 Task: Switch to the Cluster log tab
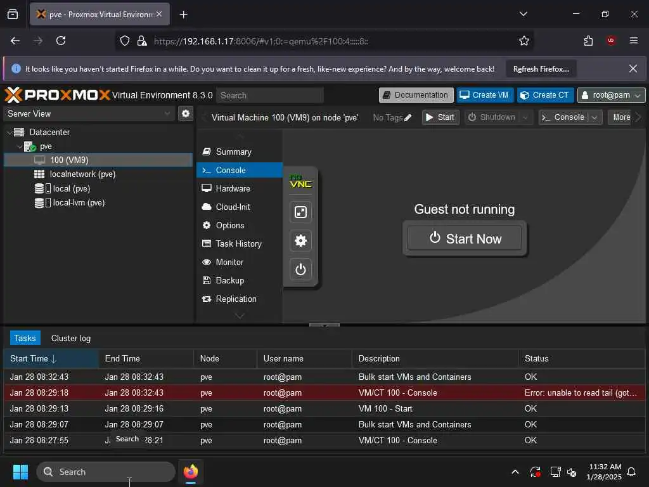click(71, 339)
